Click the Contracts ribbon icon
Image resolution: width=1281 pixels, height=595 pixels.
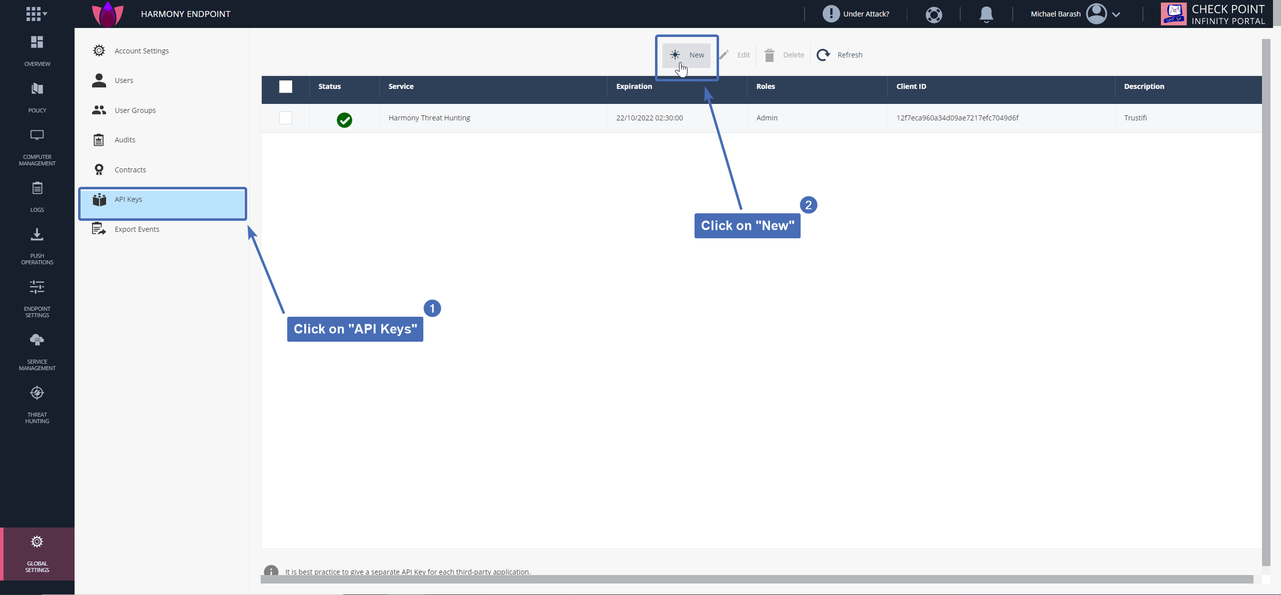point(99,170)
